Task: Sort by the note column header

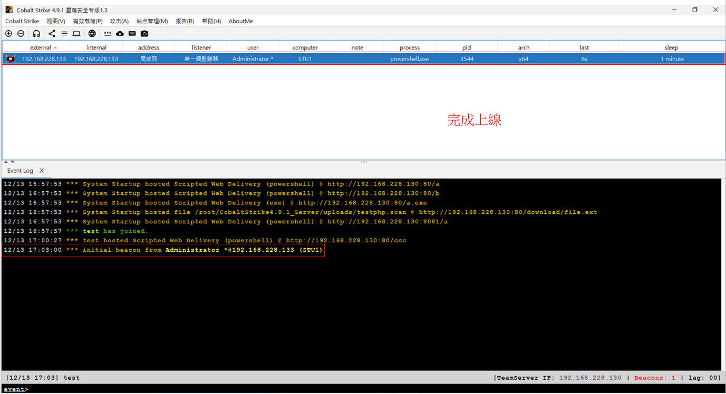Action: 357,47
